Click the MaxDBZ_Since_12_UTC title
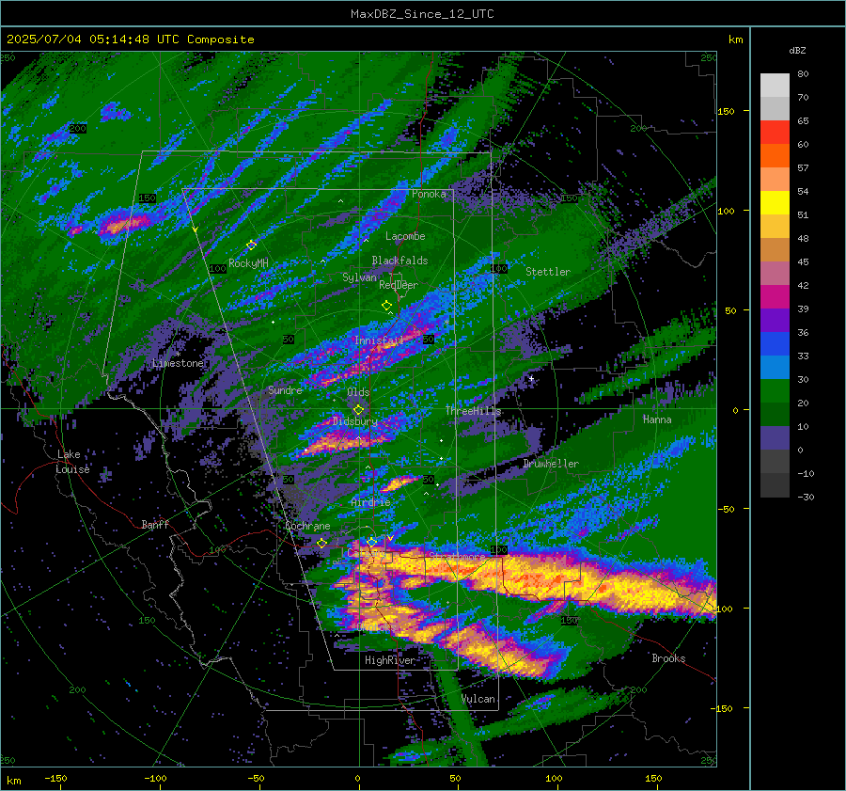This screenshot has width=846, height=791. (x=422, y=14)
